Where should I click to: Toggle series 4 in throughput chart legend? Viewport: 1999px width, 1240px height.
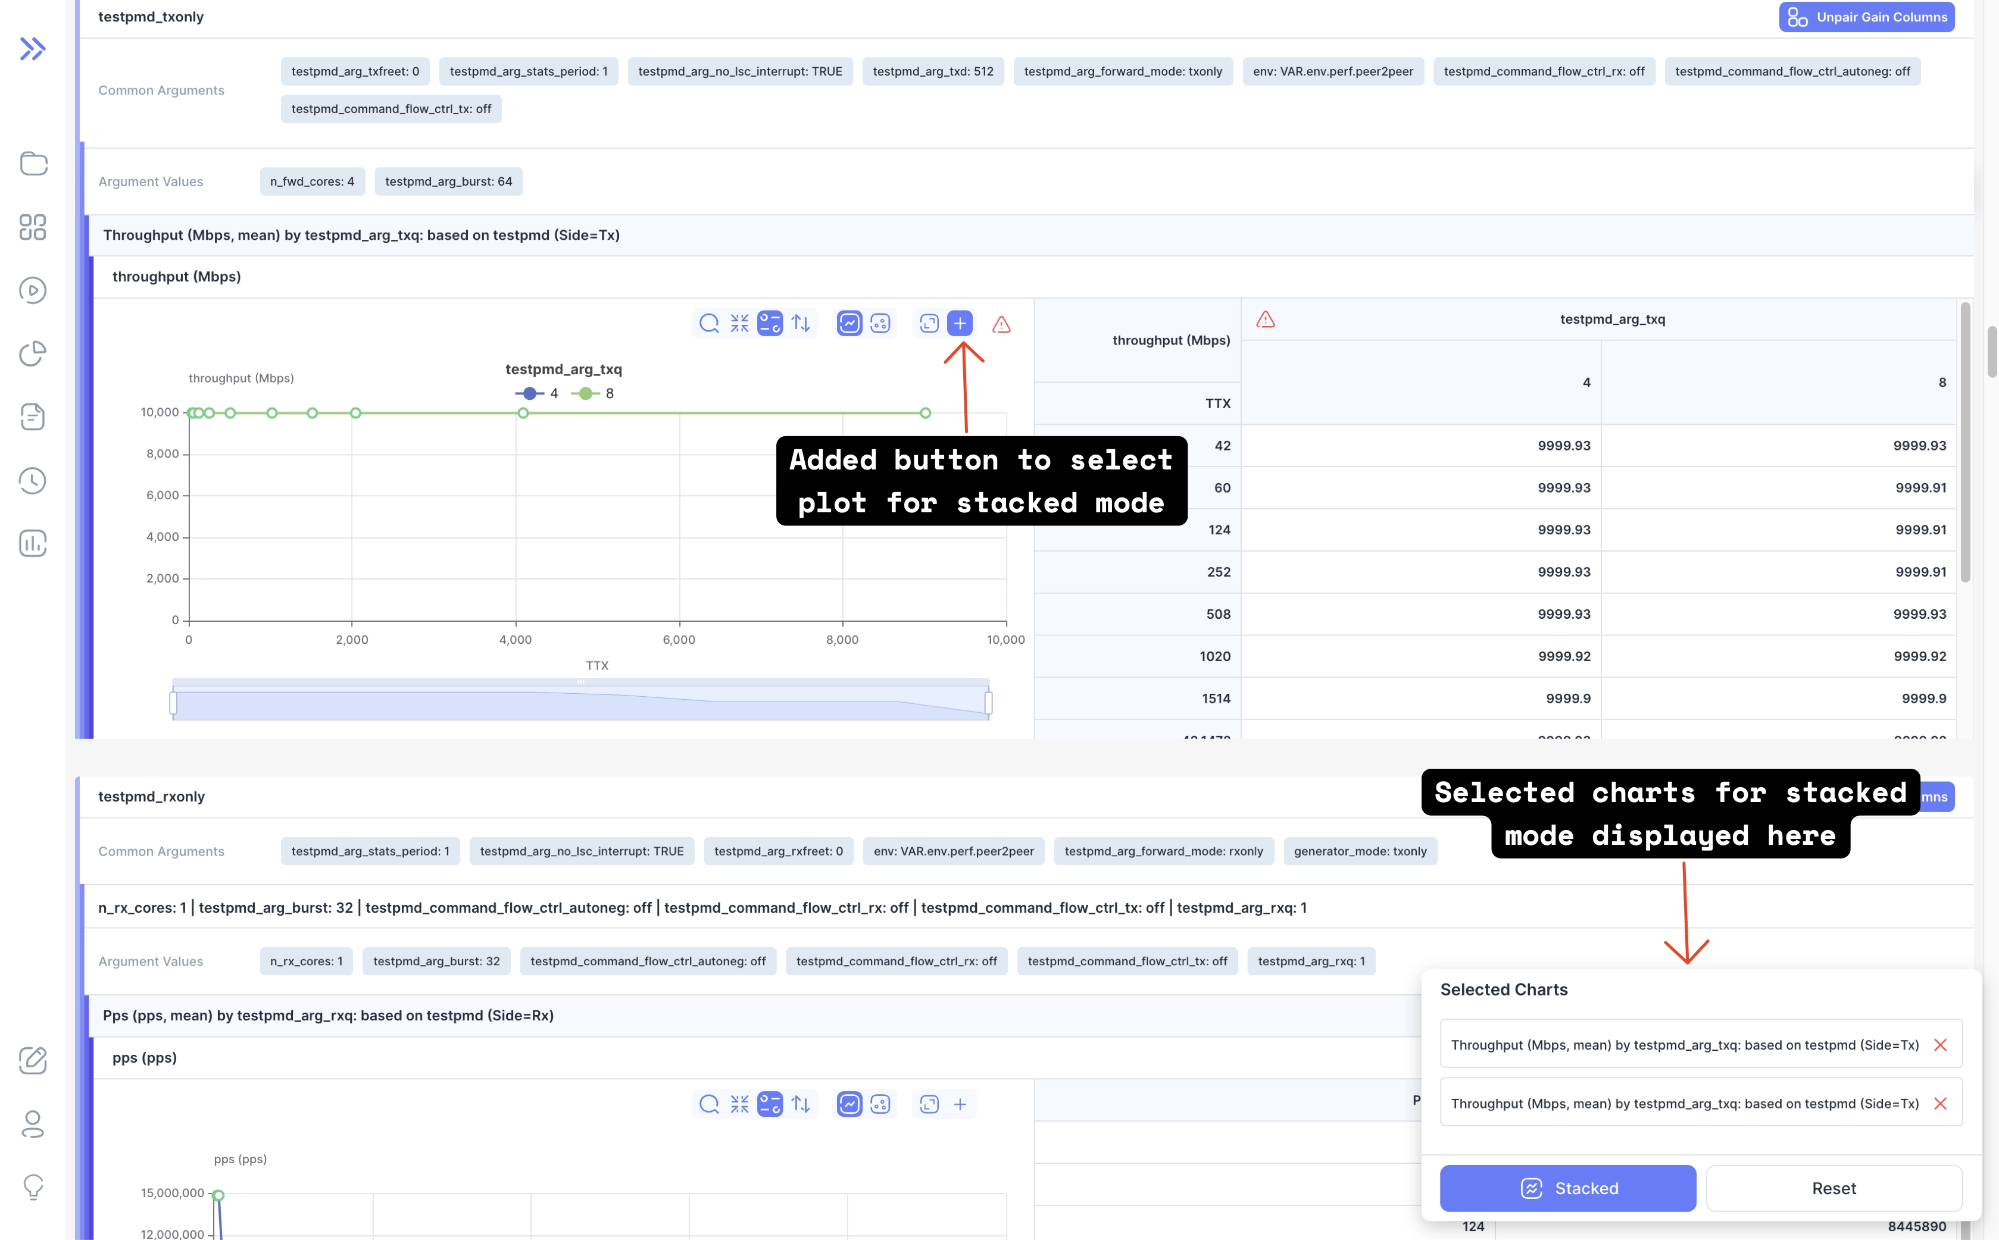536,394
